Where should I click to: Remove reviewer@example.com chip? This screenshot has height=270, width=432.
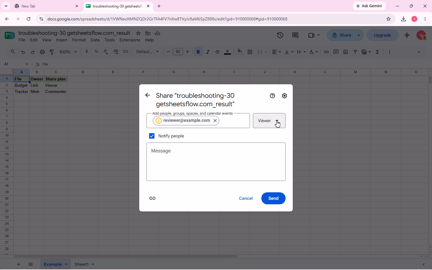coord(215,121)
